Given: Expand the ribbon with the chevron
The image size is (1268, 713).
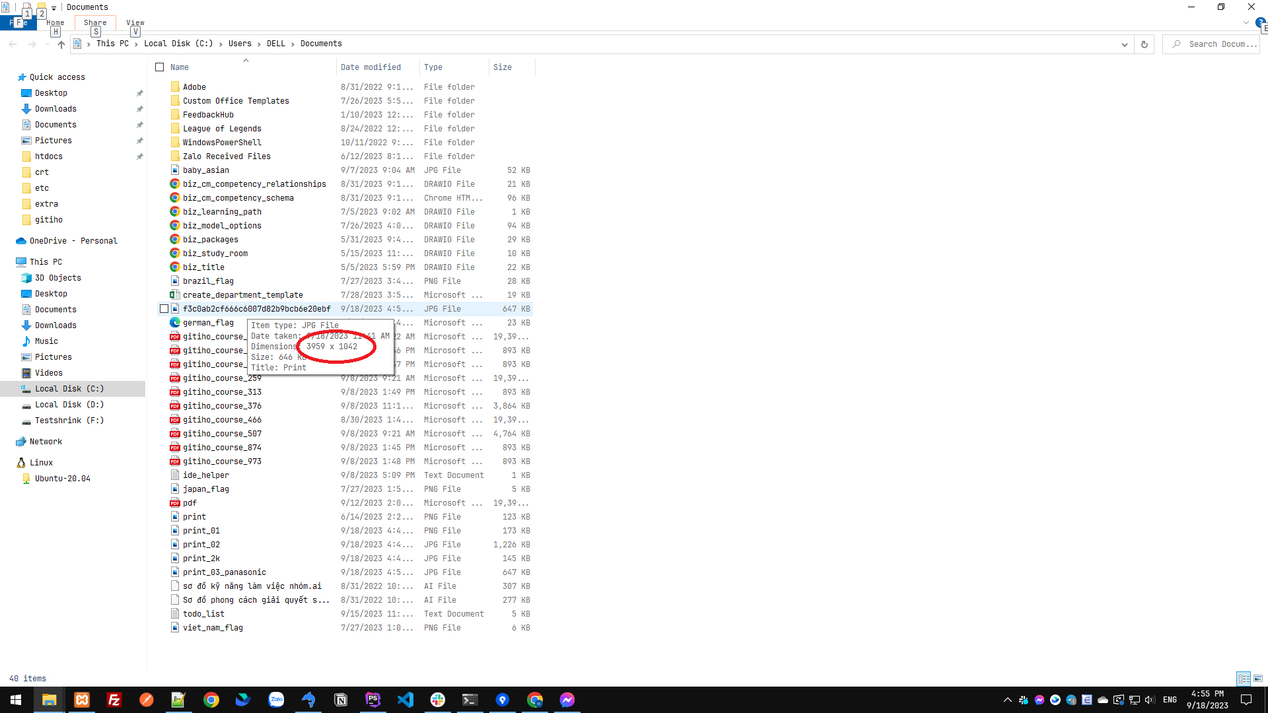Looking at the screenshot, I should (x=1246, y=22).
